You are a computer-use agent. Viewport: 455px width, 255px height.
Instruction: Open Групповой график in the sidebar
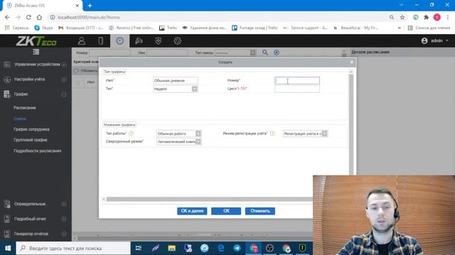click(30, 140)
